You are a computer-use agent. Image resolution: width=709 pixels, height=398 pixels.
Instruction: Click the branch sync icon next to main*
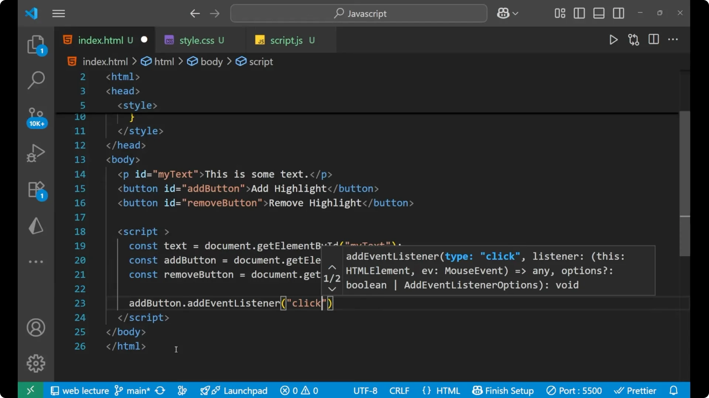(160, 391)
